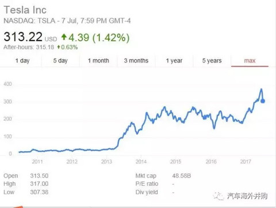Open the 1 month chart tab
Image resolution: width=276 pixels, height=208 pixels.
(98, 61)
